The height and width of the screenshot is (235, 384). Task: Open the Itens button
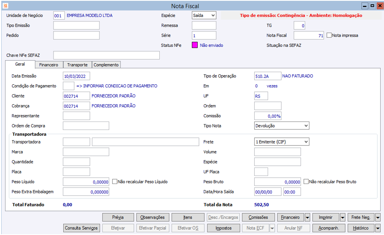coord(188,217)
